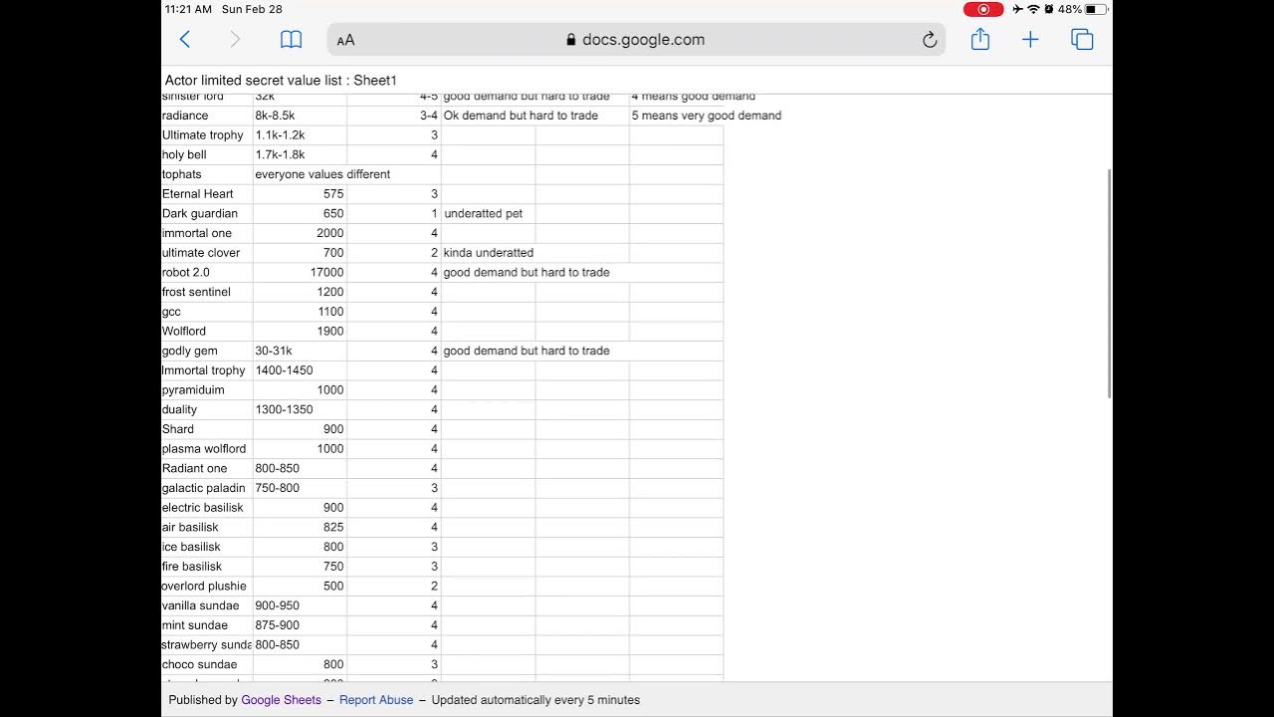Tap the battery status indicator
Image resolution: width=1274 pixels, height=717 pixels.
[x=1096, y=9]
